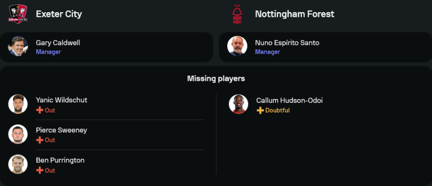Open Callum Hudson-Odoi's player name link

[289, 100]
